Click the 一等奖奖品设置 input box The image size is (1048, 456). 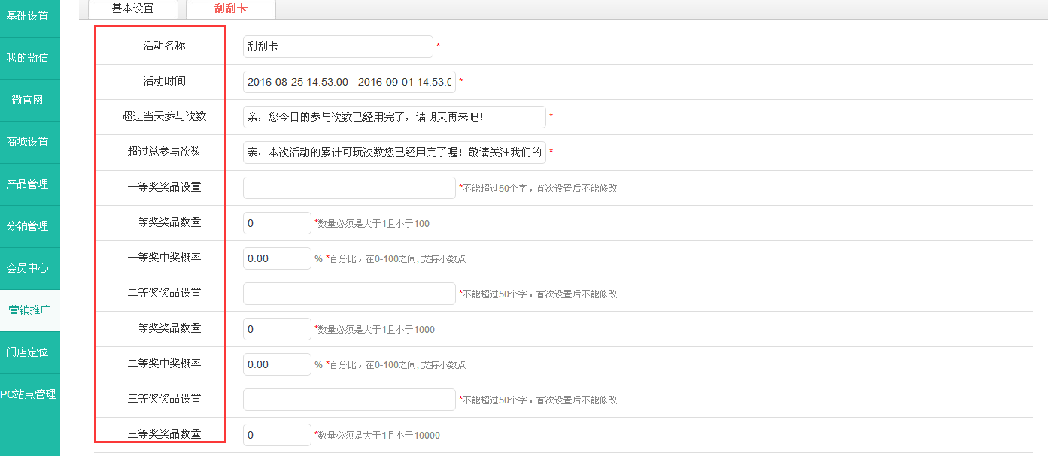(x=348, y=188)
